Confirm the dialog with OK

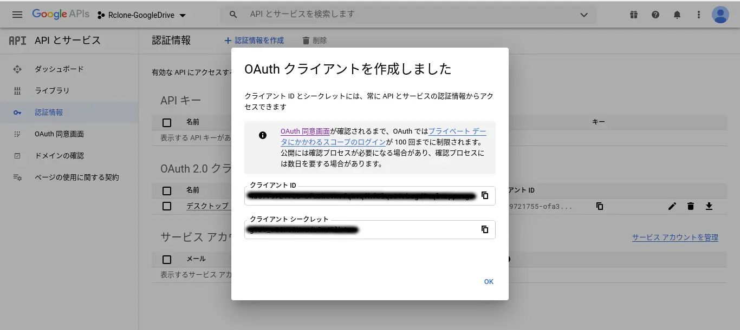point(489,282)
